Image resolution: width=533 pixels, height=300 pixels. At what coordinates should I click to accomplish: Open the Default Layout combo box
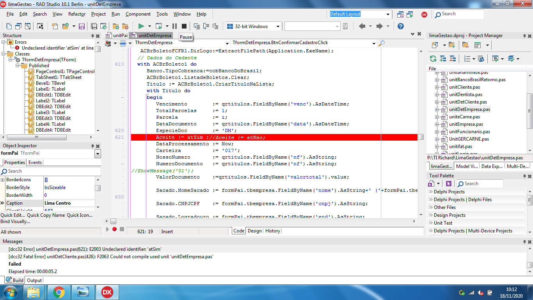360,14
